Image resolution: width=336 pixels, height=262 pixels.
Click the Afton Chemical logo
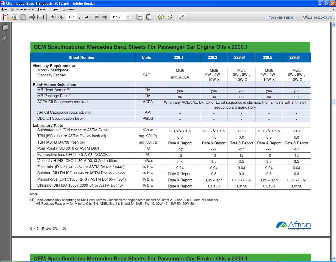tap(293, 226)
